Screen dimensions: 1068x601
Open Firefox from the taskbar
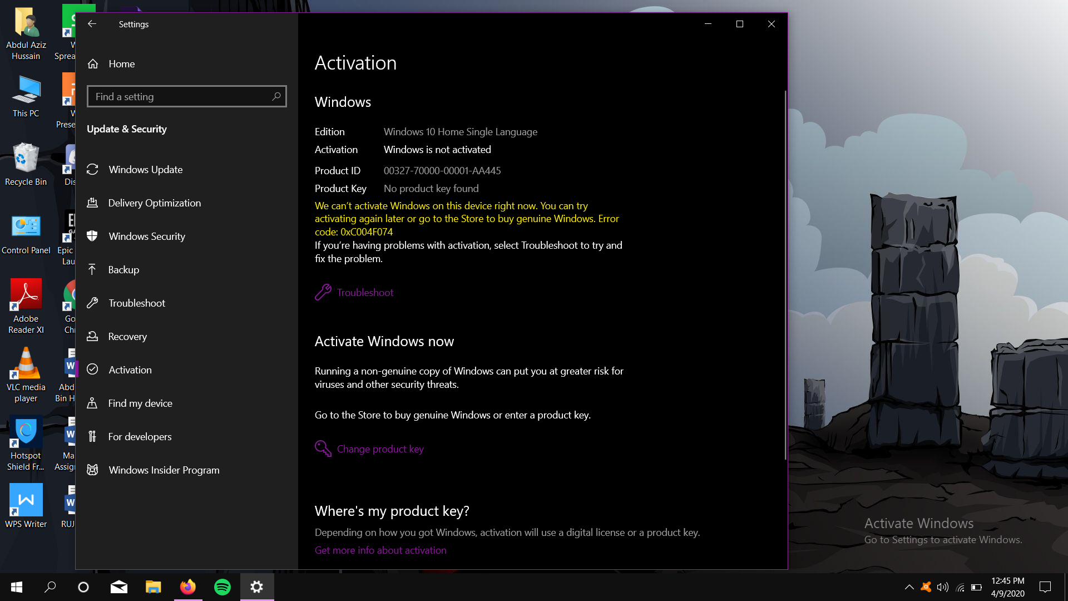(x=188, y=587)
